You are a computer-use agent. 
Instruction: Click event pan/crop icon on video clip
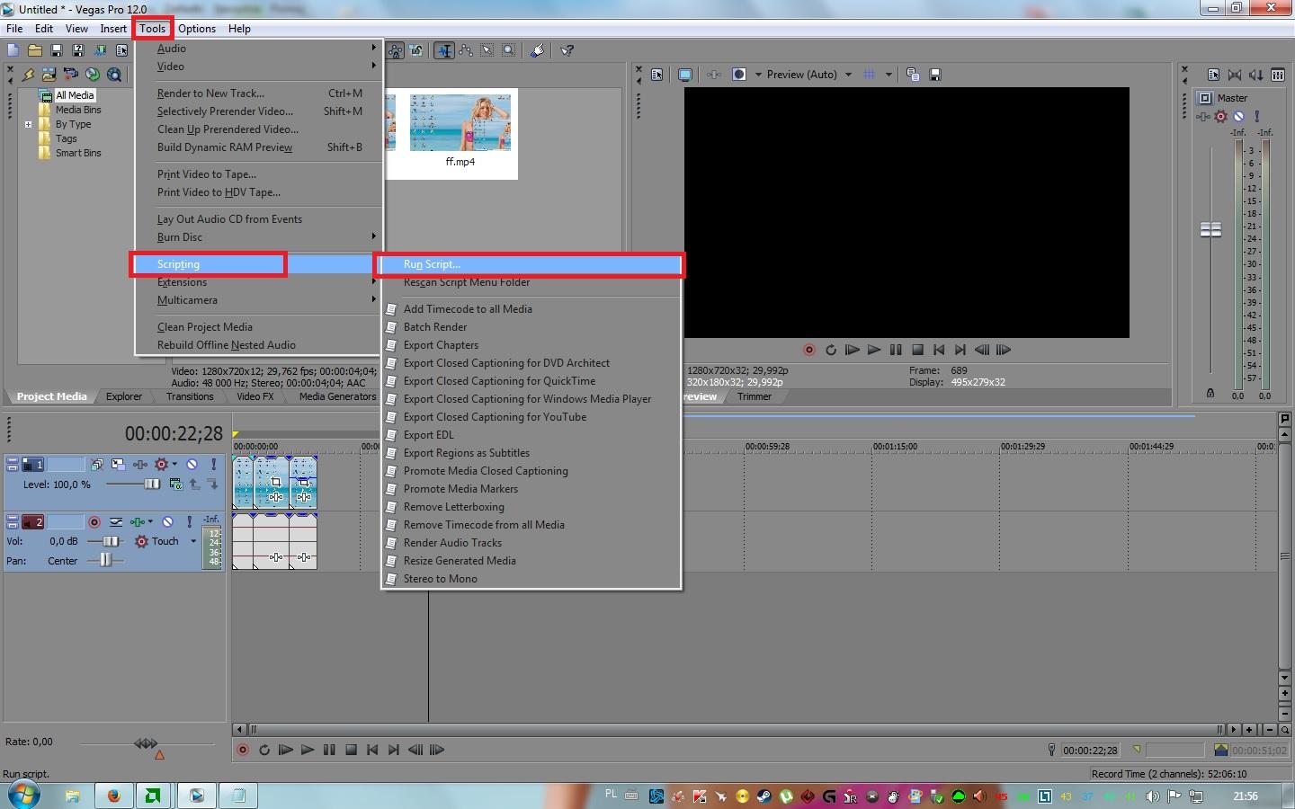[276, 482]
